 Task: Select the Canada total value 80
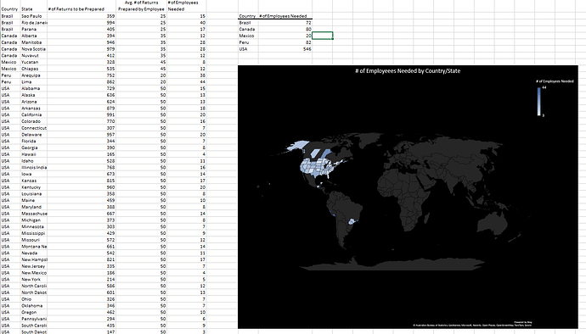point(308,29)
